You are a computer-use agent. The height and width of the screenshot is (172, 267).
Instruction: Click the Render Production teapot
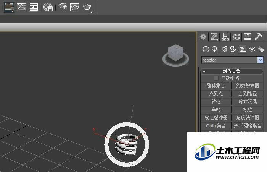[x=87, y=7]
